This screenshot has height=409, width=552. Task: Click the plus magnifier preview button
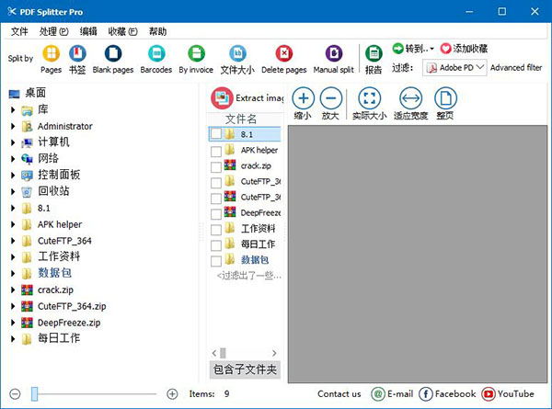point(303,98)
